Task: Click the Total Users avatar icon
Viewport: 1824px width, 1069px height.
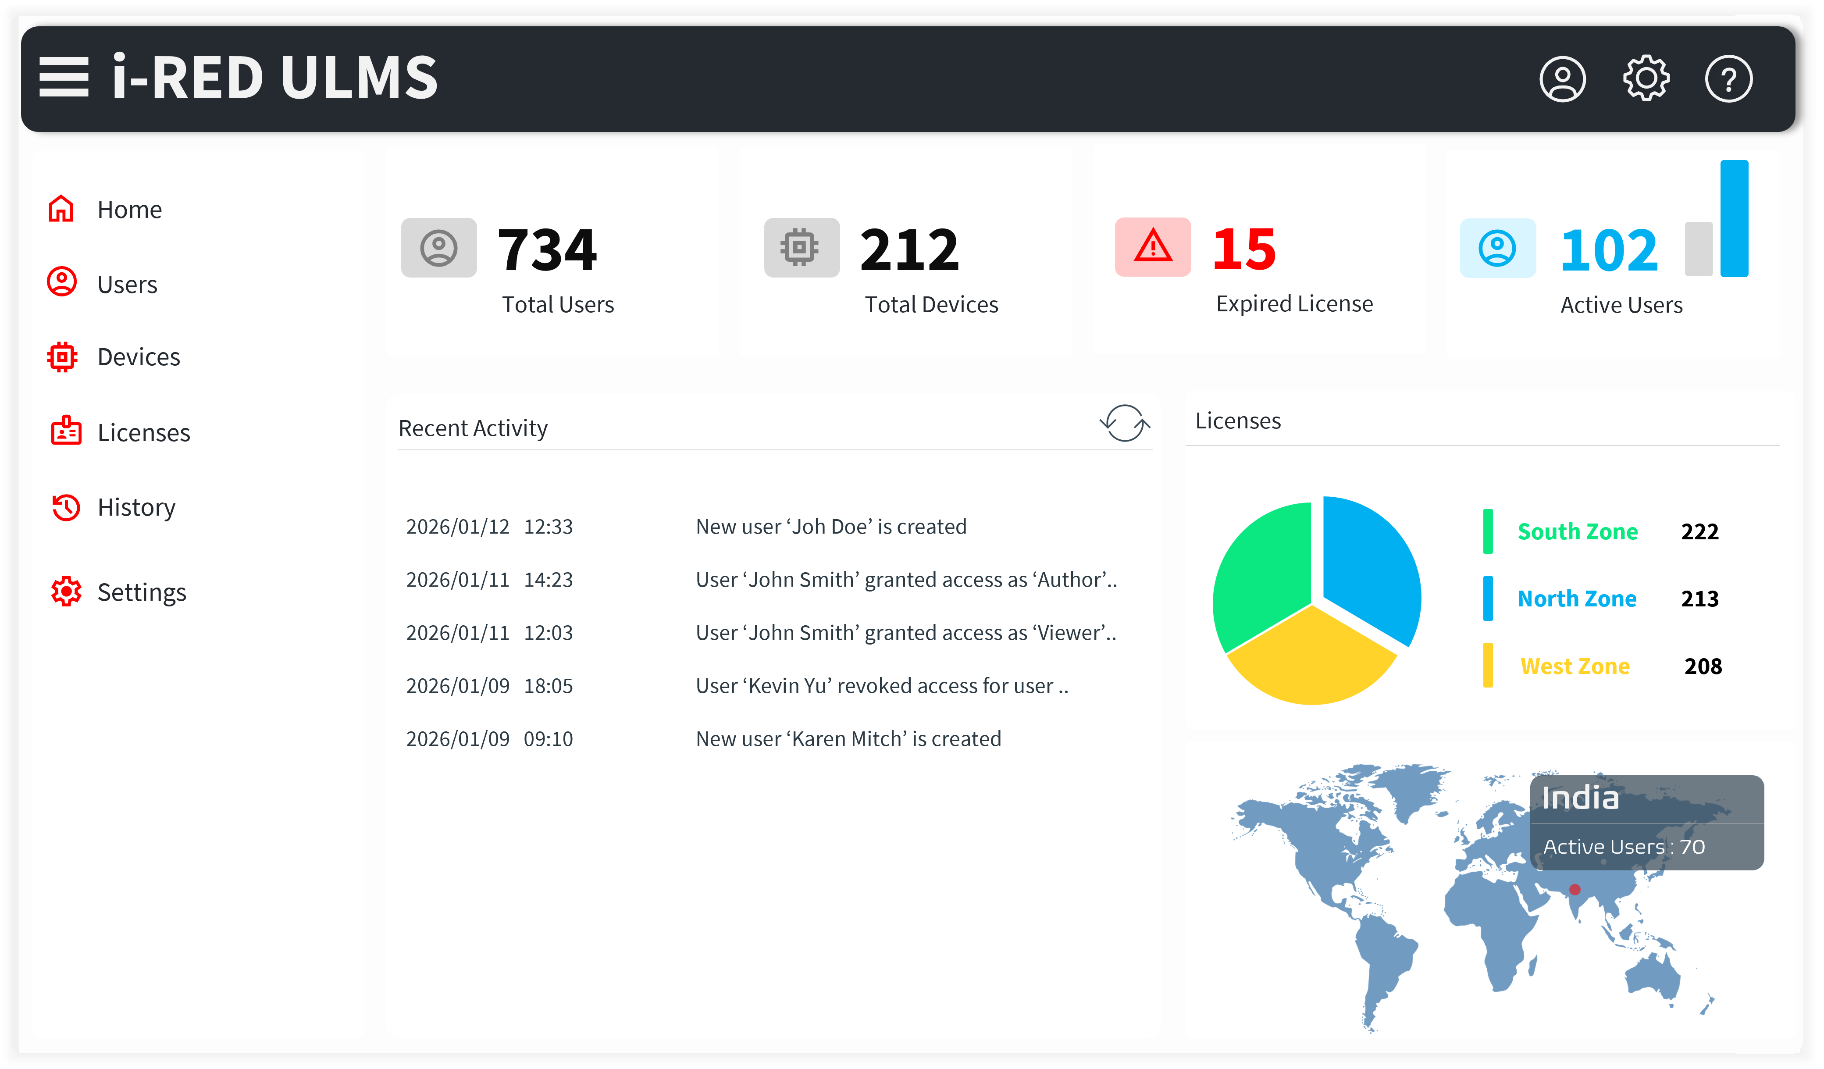Action: 438,248
